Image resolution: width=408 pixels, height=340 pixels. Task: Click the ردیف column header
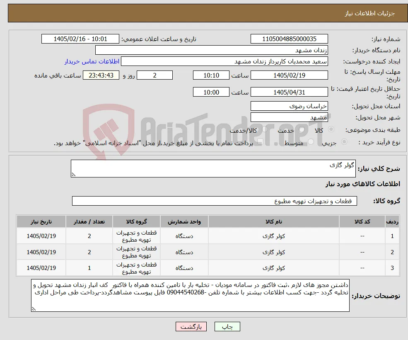[392, 222]
